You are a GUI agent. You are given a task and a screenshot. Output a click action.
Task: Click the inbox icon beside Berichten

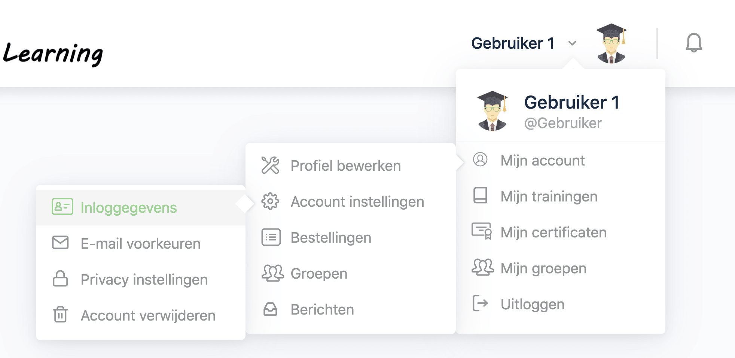coord(270,309)
